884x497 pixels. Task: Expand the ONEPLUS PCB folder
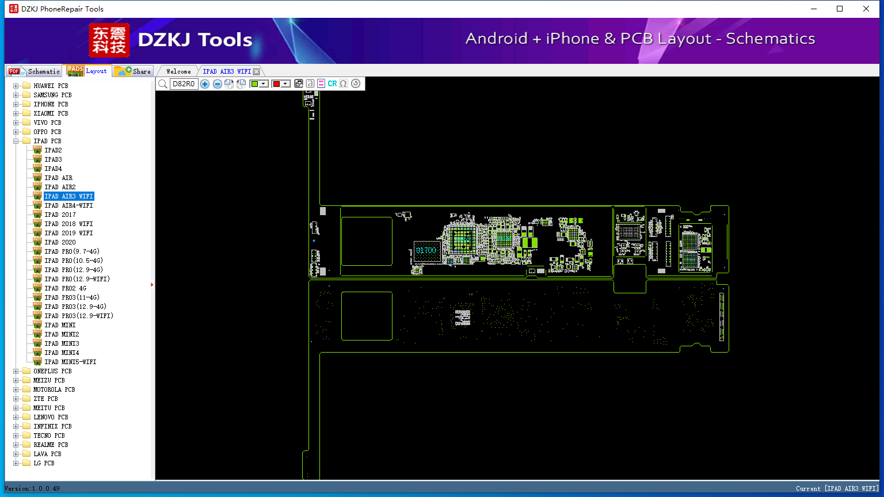[x=16, y=371]
